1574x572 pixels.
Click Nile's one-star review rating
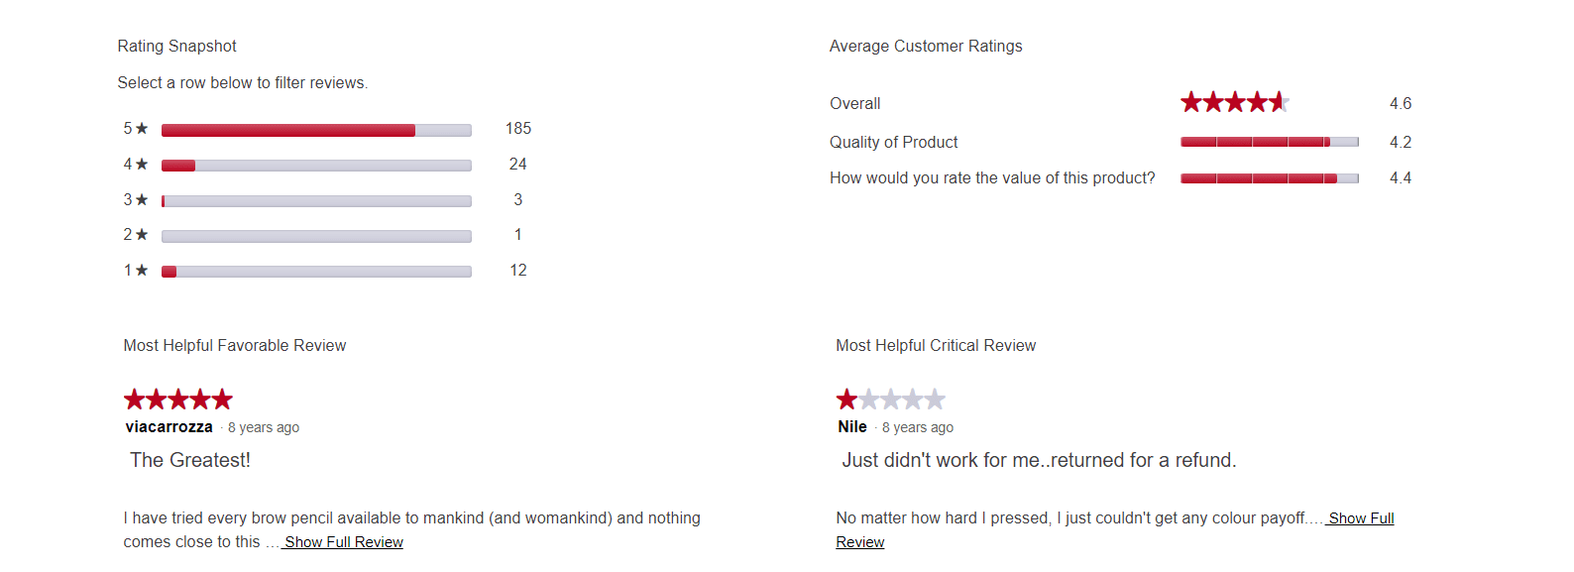(x=890, y=400)
